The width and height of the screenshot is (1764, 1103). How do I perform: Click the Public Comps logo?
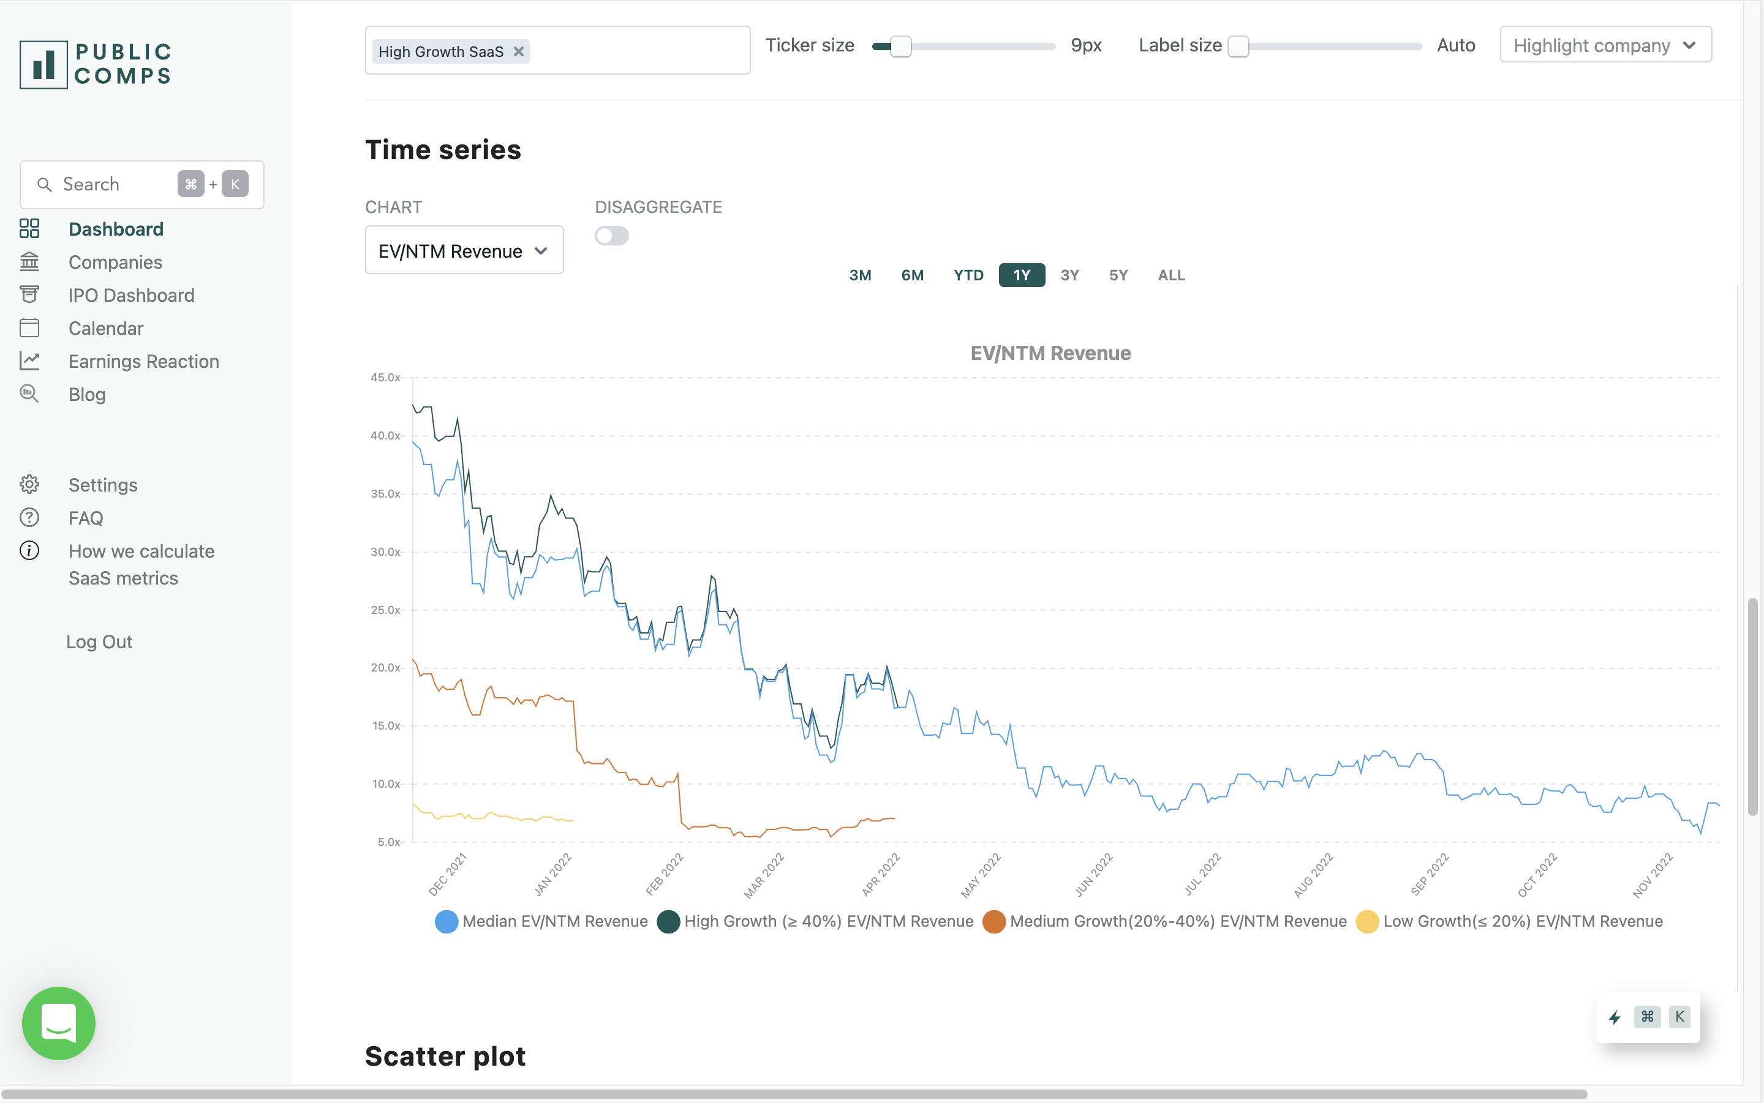point(96,64)
